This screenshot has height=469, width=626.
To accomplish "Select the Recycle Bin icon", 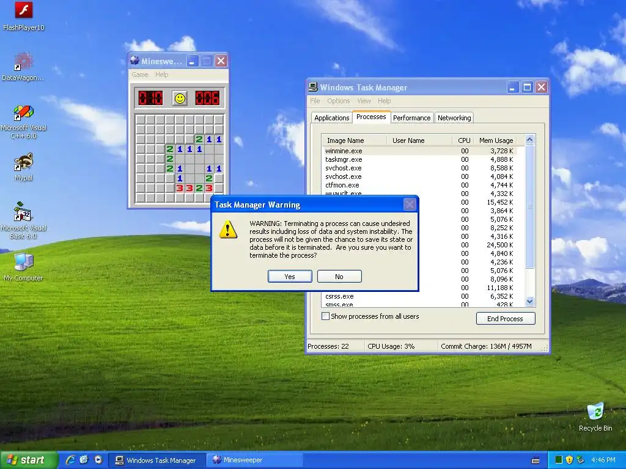I will tap(595, 417).
